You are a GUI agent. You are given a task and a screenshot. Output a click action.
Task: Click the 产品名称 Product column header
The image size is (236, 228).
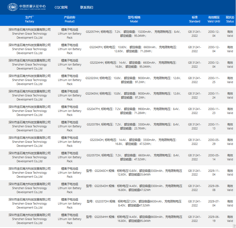click(x=69, y=19)
